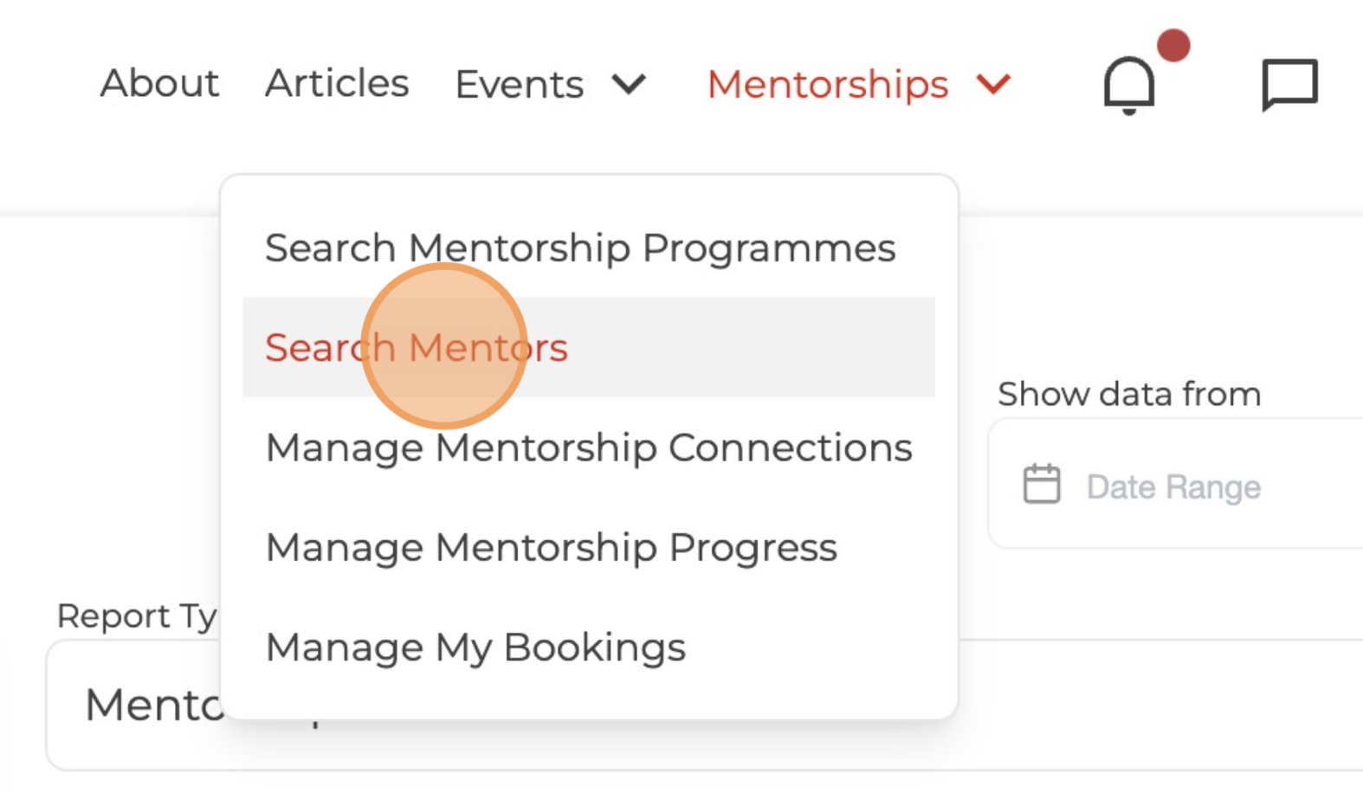
Task: Navigate to the Articles link
Action: 337,84
